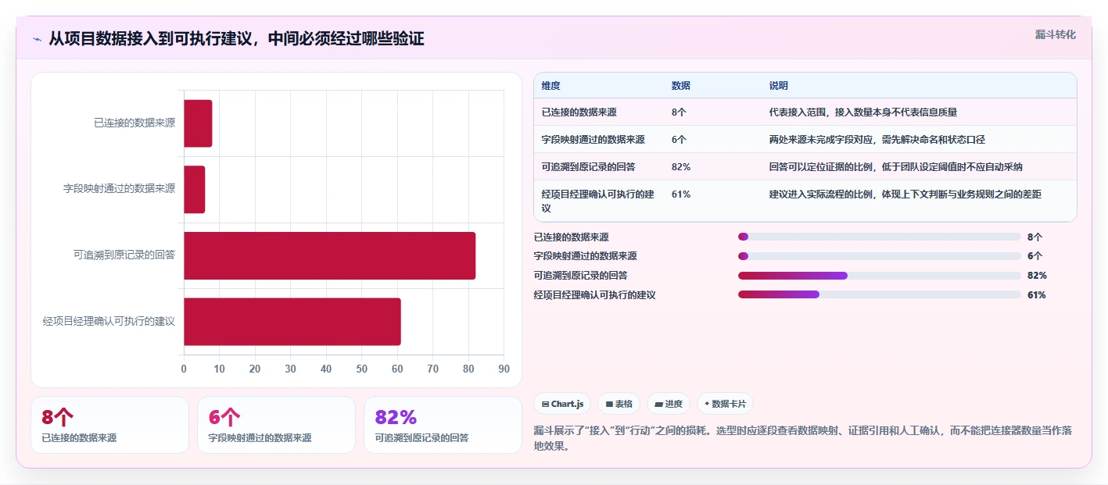This screenshot has width=1108, height=485.
Task: Click the 8个 value in the table
Action: 679,112
